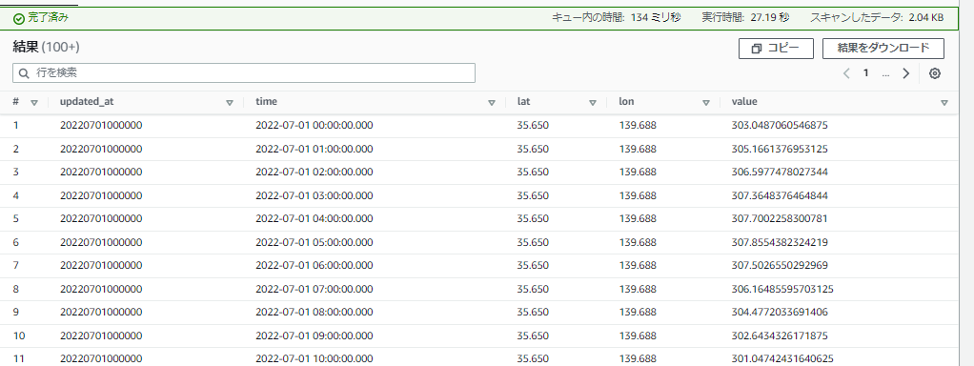Screen dimensions: 974x366
Task: Select time cell 2022-07-01 07:00:00.000
Action: pos(315,289)
